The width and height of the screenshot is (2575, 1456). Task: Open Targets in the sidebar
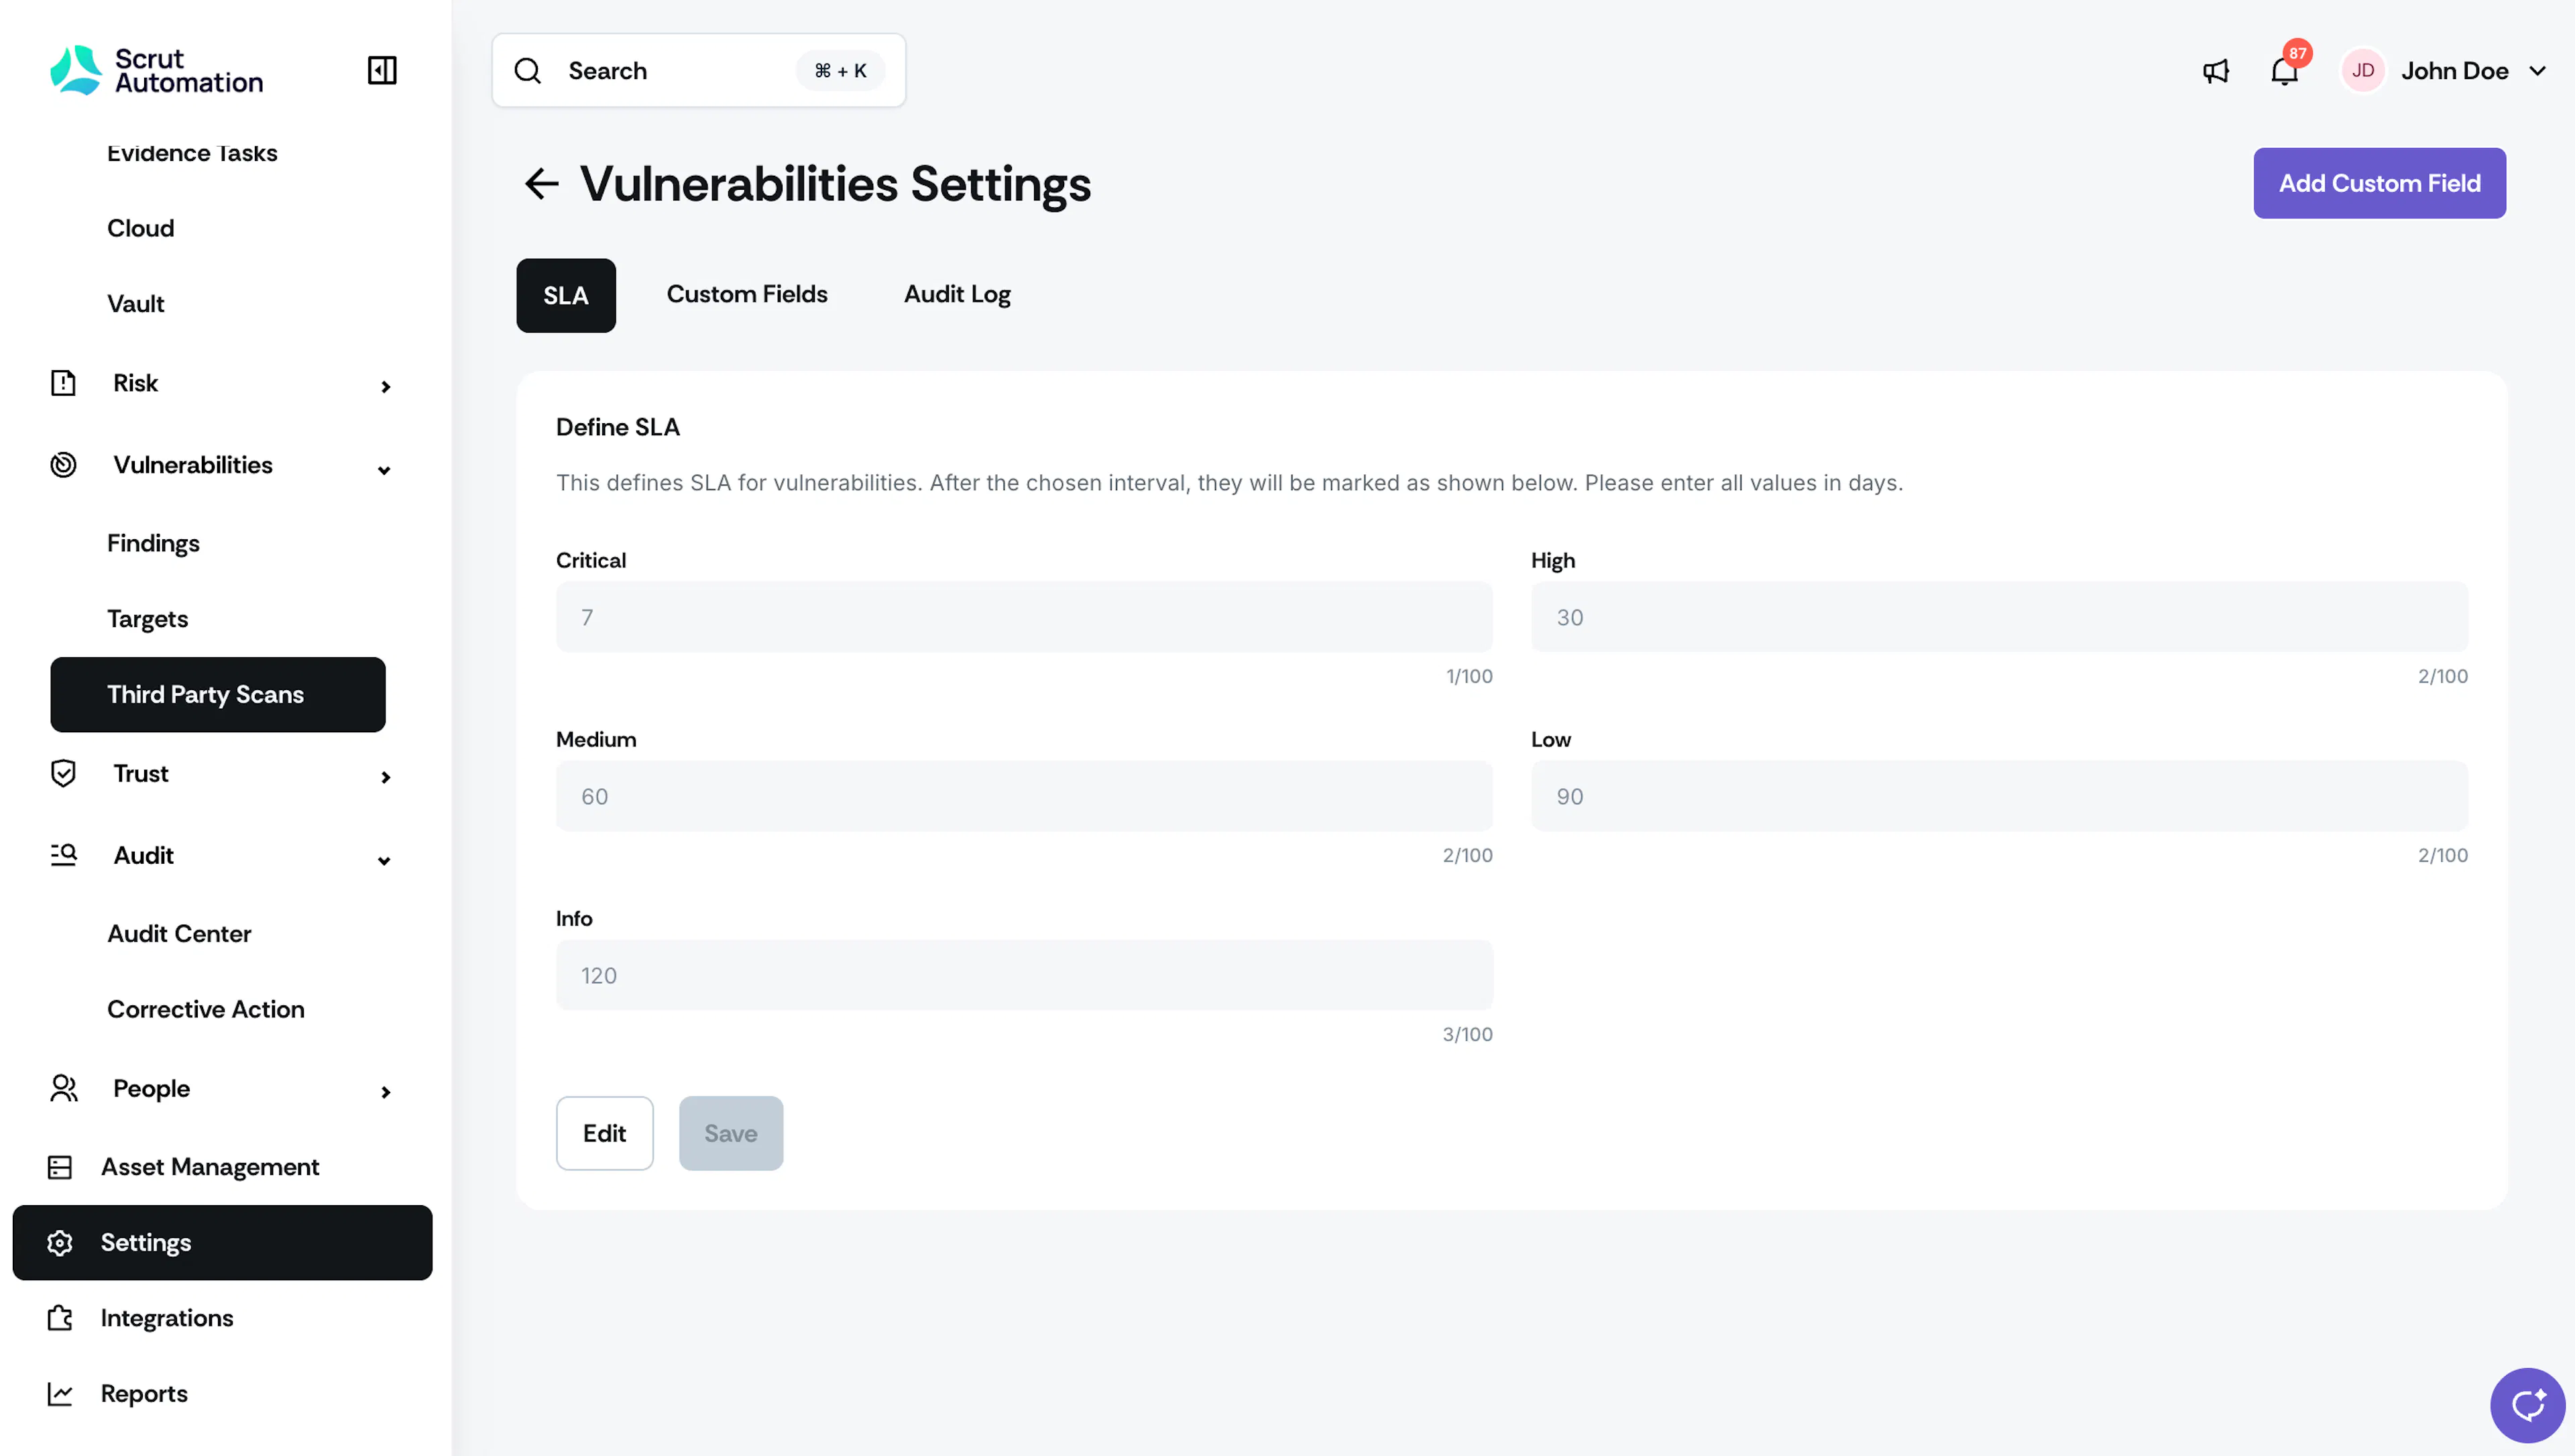[148, 619]
